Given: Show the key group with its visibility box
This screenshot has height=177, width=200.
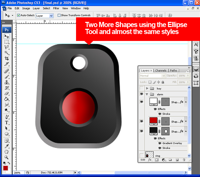Looking at the screenshot, I should [x=142, y=88].
